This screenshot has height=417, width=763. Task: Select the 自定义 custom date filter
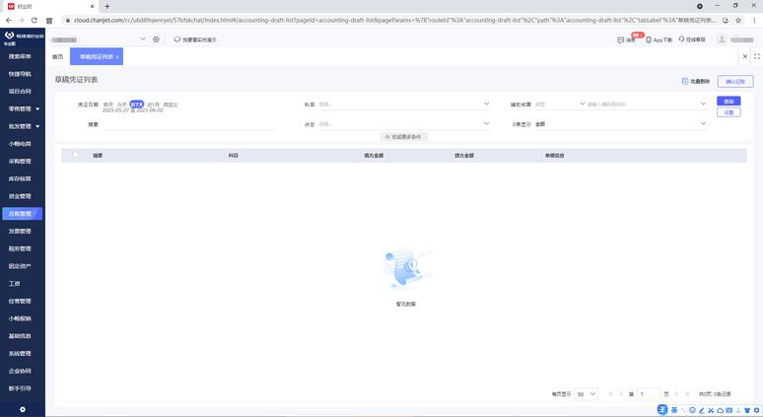[x=171, y=104]
